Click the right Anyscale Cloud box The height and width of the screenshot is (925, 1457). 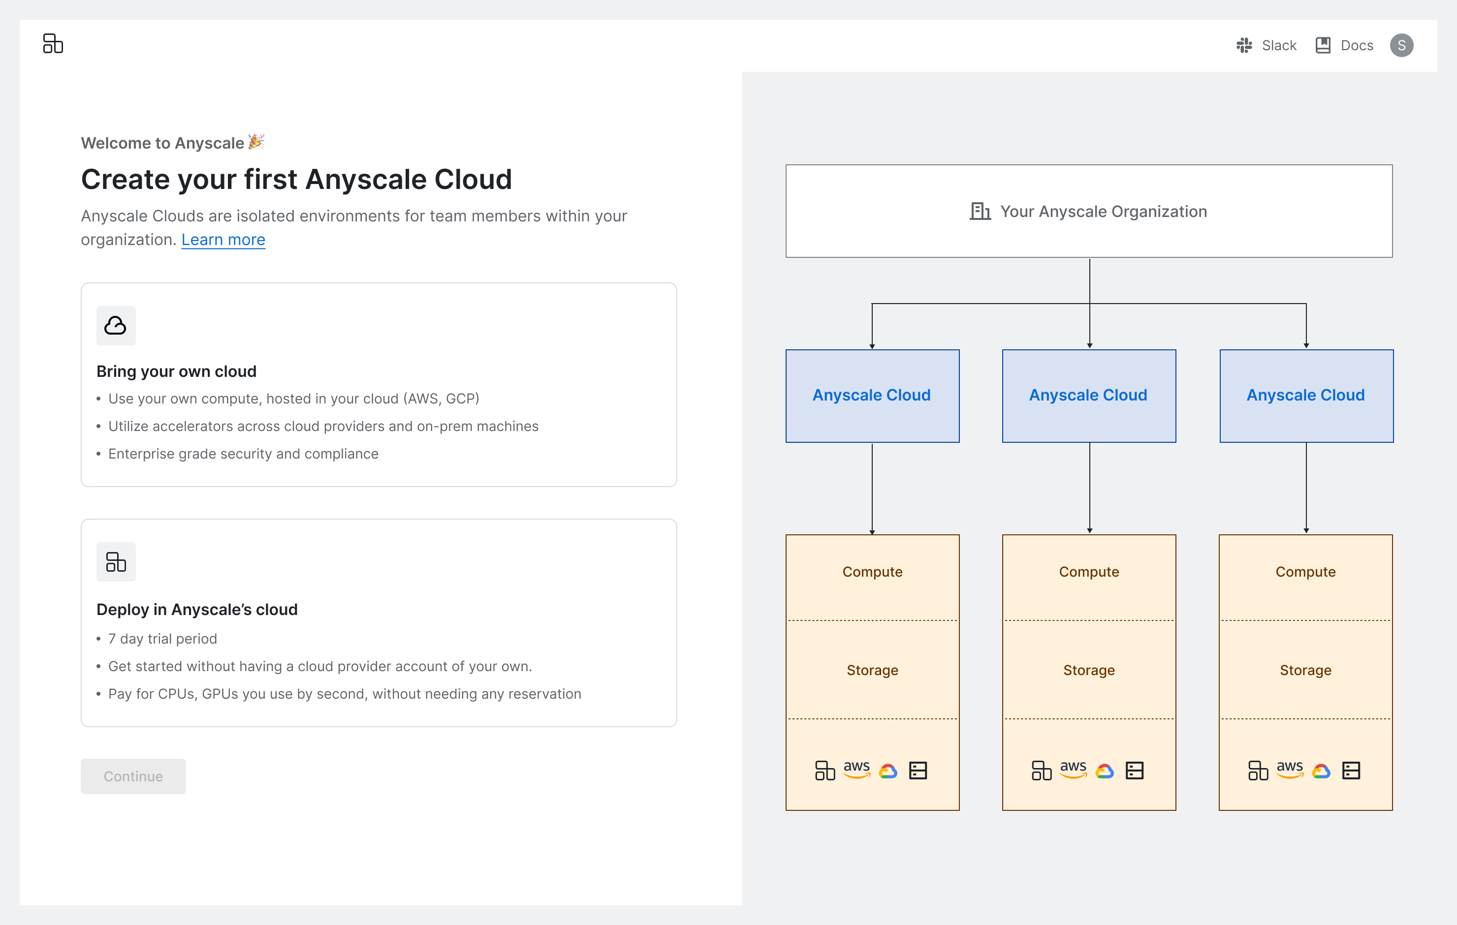point(1306,396)
